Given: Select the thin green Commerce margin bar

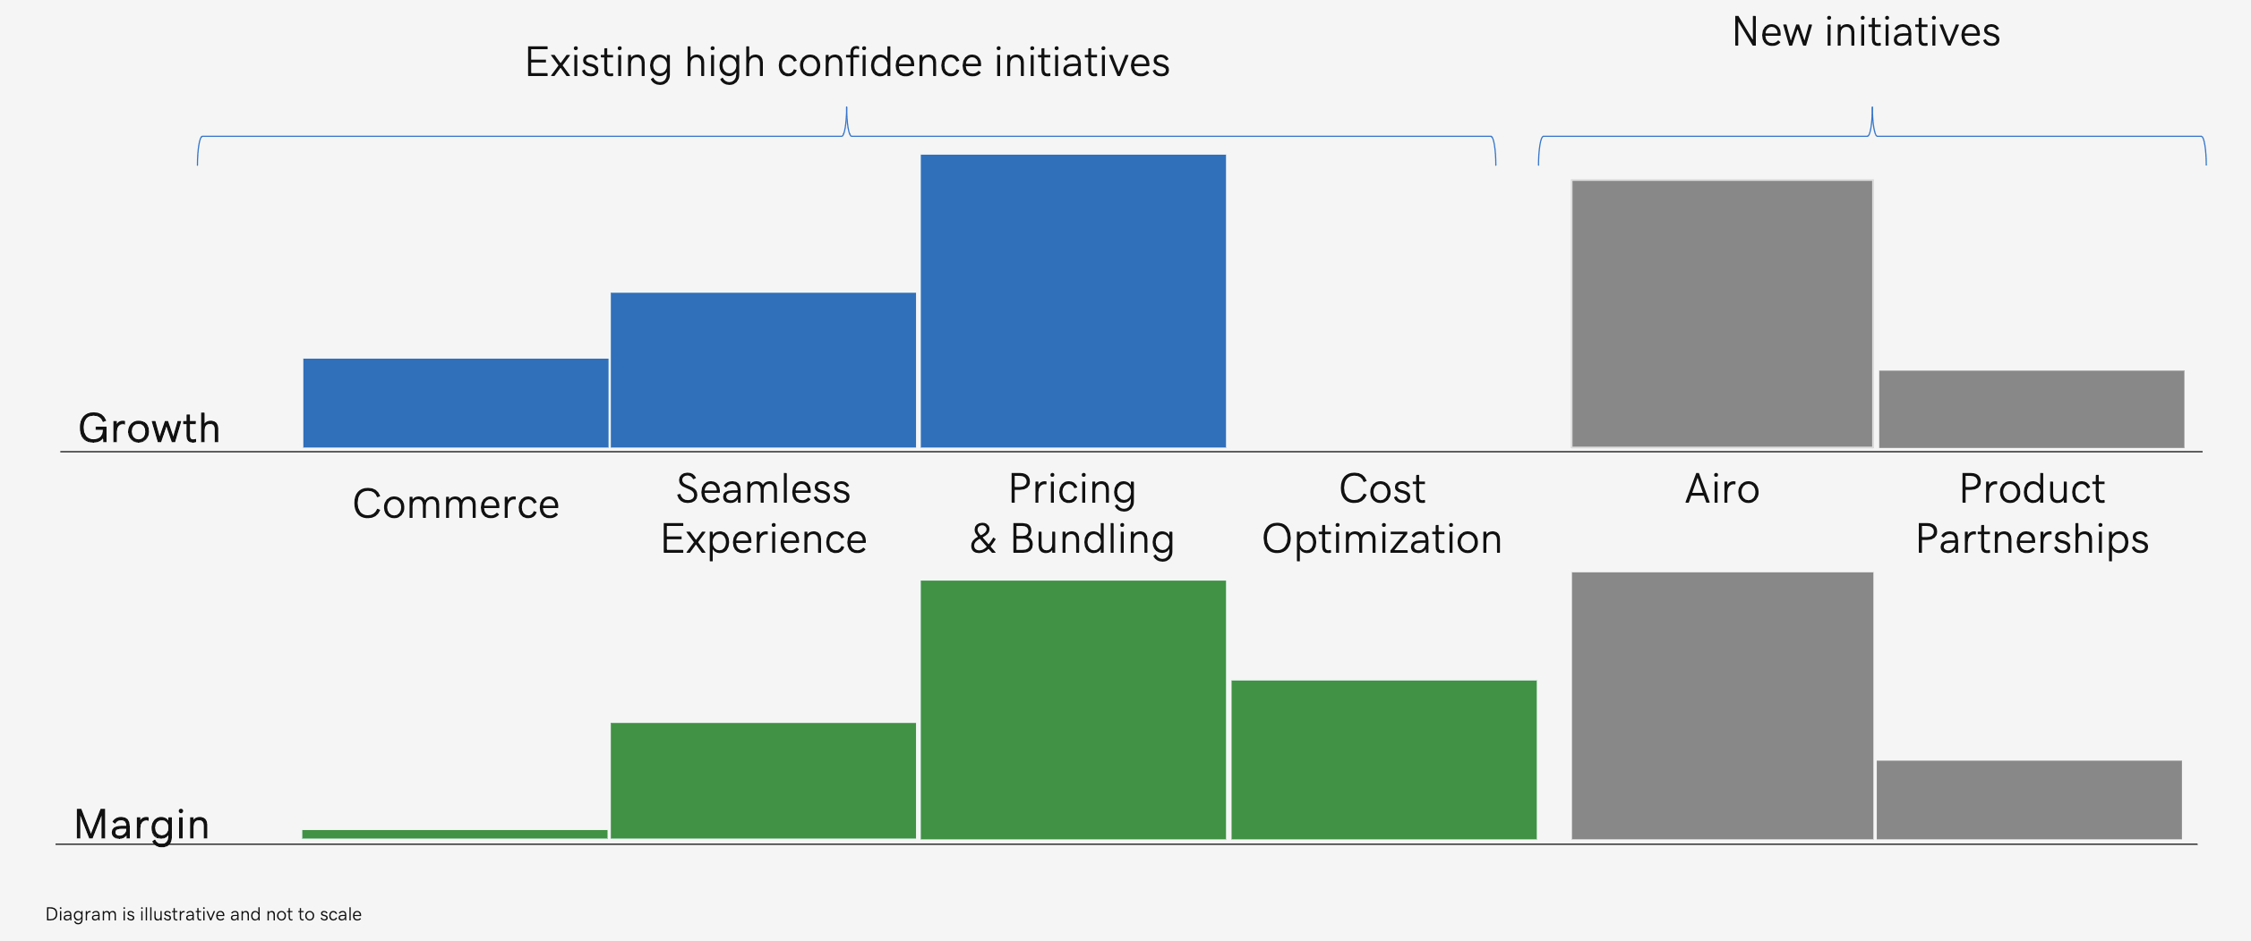Looking at the screenshot, I should tap(455, 834).
